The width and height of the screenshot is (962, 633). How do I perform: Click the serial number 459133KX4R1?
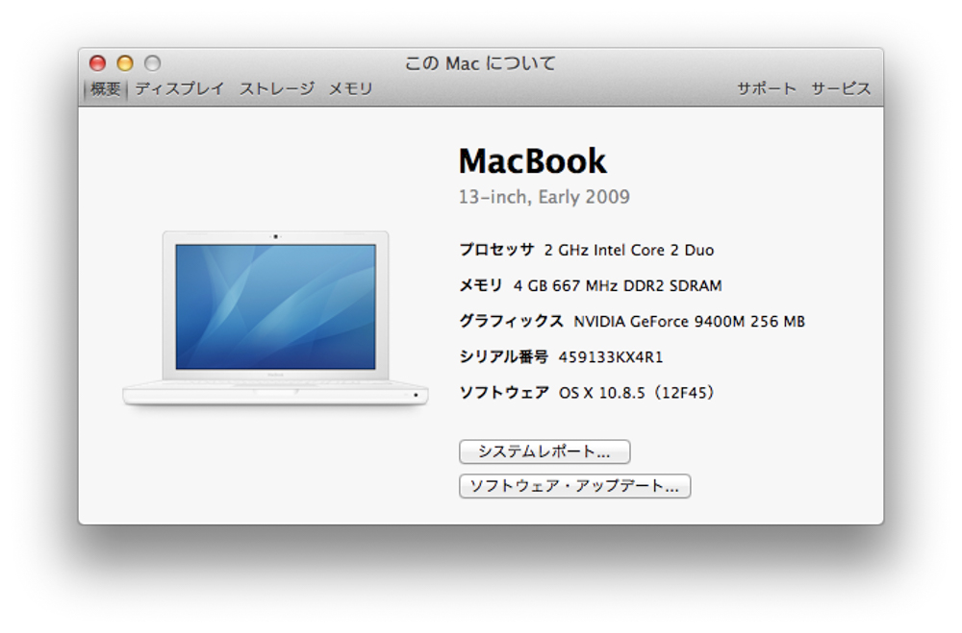click(x=611, y=356)
